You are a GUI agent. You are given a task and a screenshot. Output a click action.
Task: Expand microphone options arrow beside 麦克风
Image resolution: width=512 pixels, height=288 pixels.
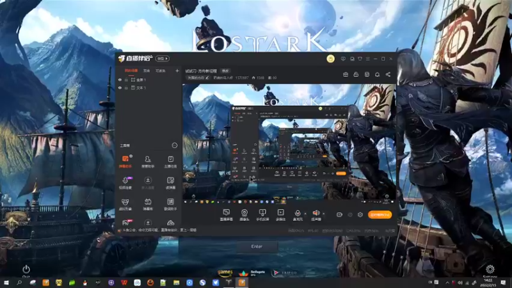point(305,214)
